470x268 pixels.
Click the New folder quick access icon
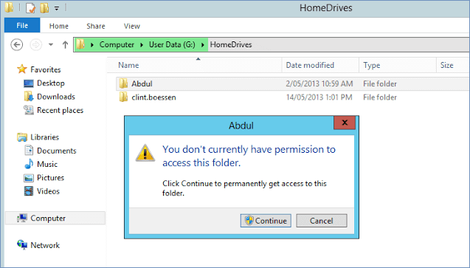(x=44, y=8)
